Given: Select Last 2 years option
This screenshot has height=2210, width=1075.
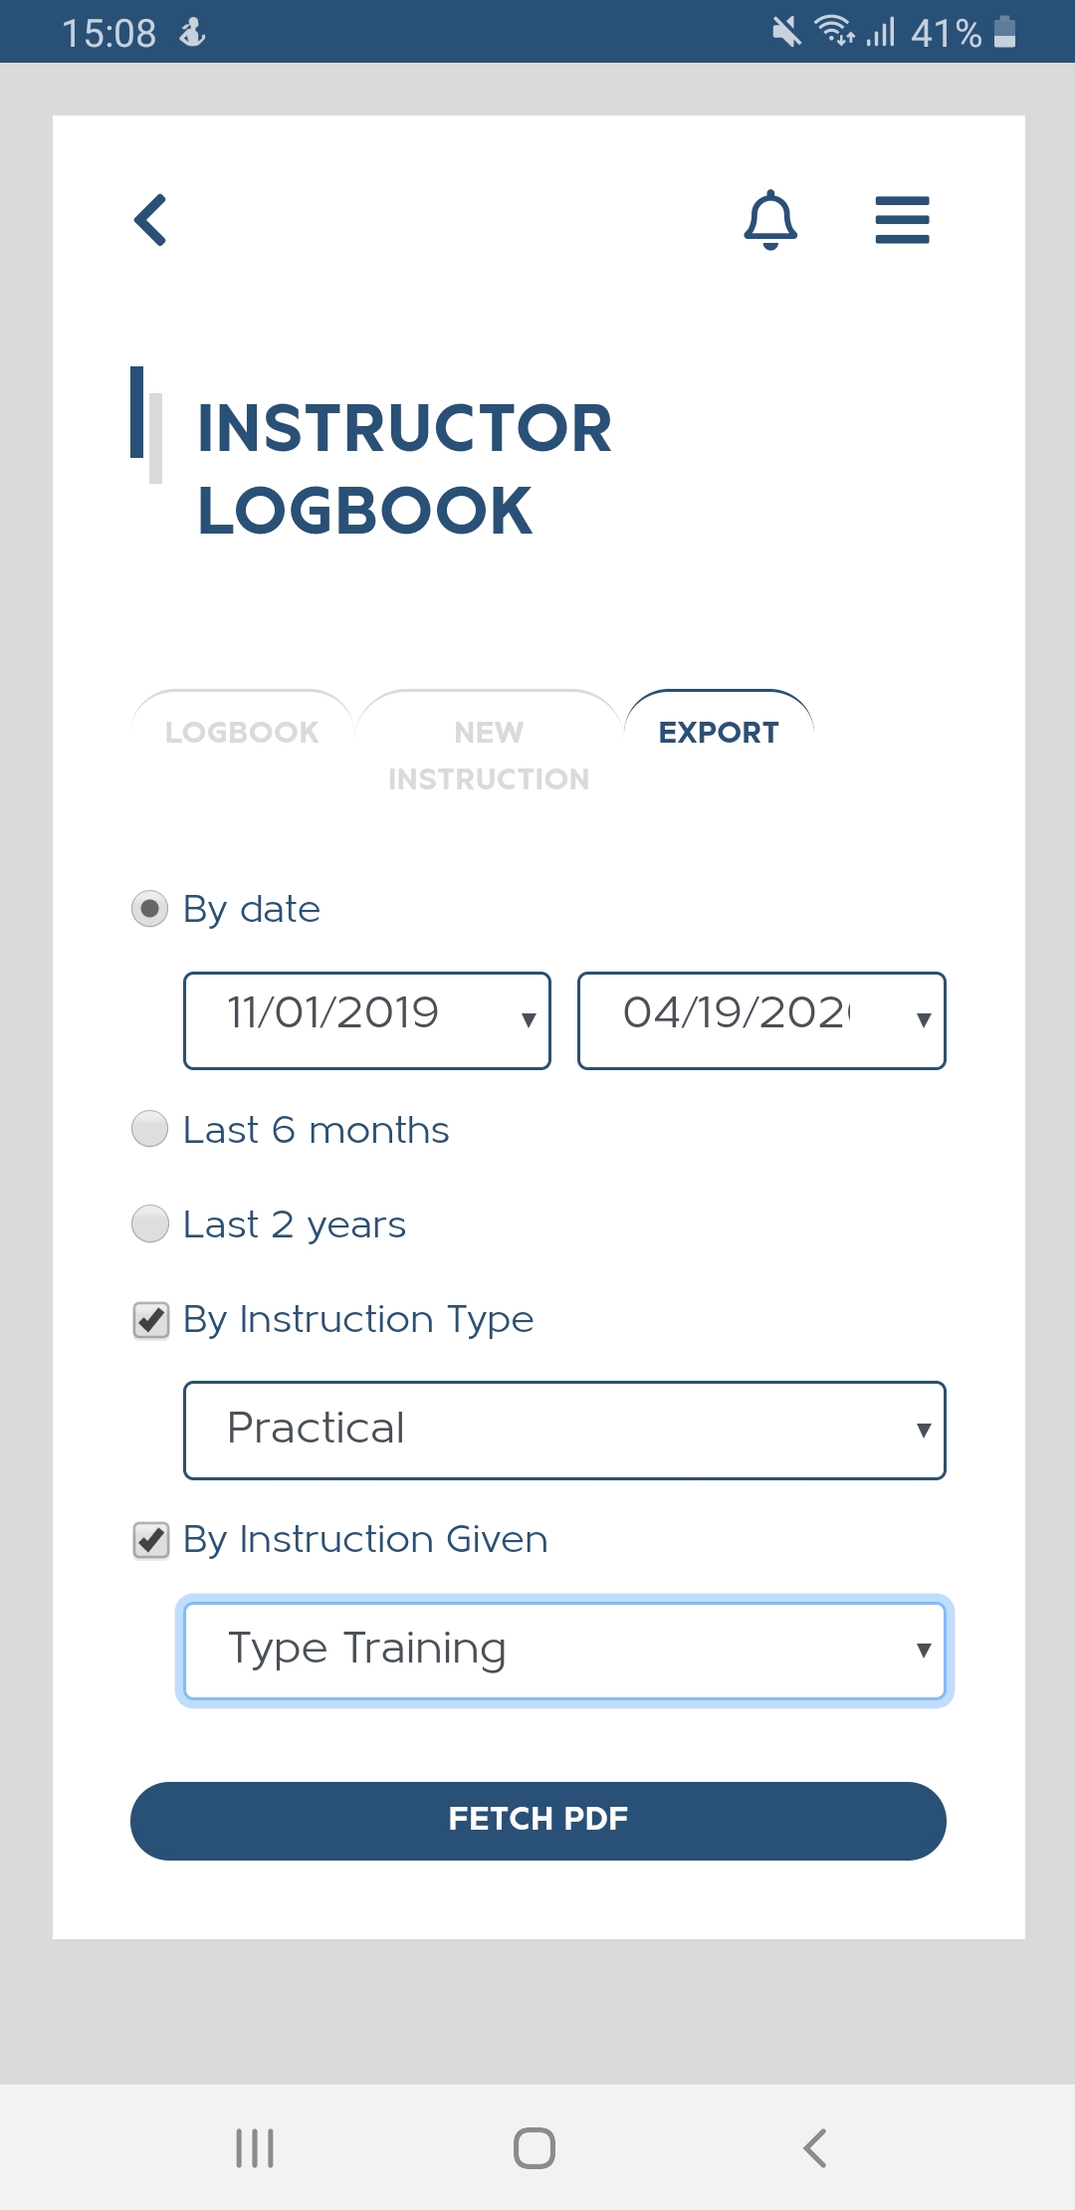Looking at the screenshot, I should (x=150, y=1223).
